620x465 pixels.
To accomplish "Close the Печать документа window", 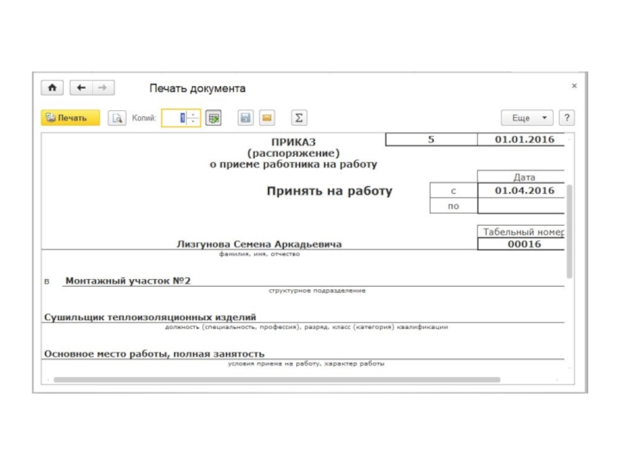I will [x=573, y=86].
